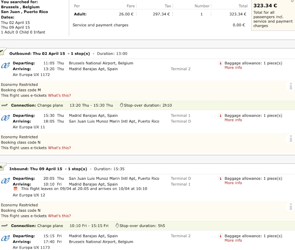Click the Air Europa logo beside flight UX 1172
Screen dimensions: 295x250
click(5, 65)
